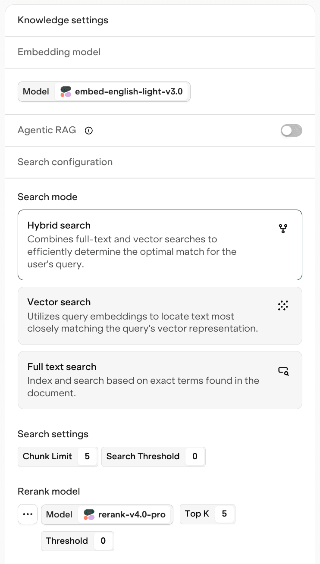This screenshot has height=564, width=320.
Task: Click the Agentic RAG info icon
Action: [x=89, y=131]
